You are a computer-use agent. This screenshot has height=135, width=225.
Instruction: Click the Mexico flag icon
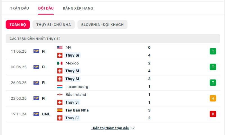click(60, 63)
